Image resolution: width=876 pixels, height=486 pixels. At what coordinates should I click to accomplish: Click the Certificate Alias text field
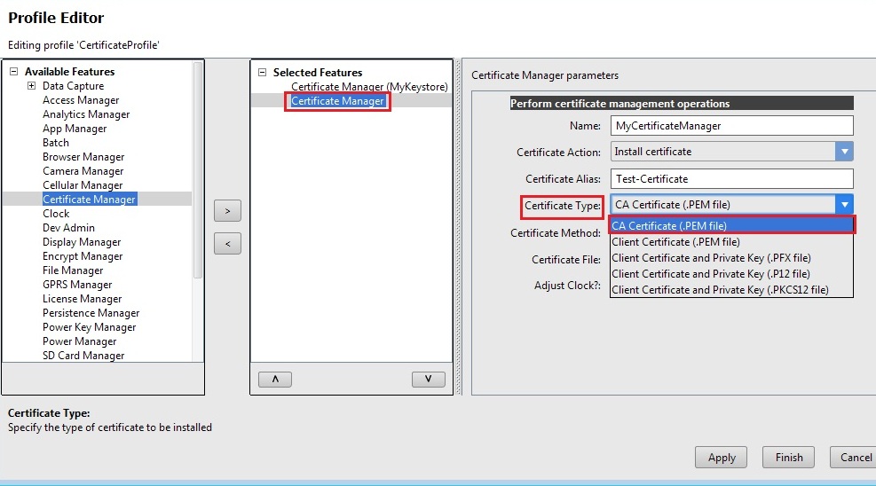point(731,178)
